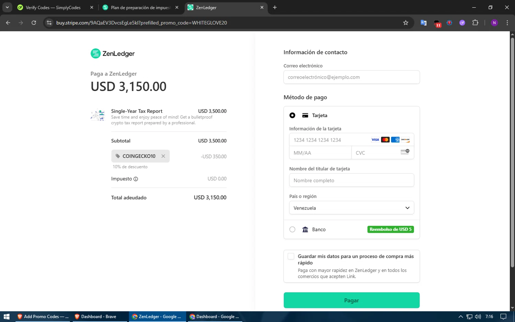
Task: Open the volume tray icon
Action: [x=478, y=317]
